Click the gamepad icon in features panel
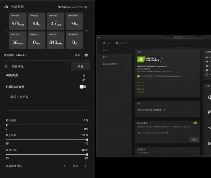 click(x=210, y=112)
